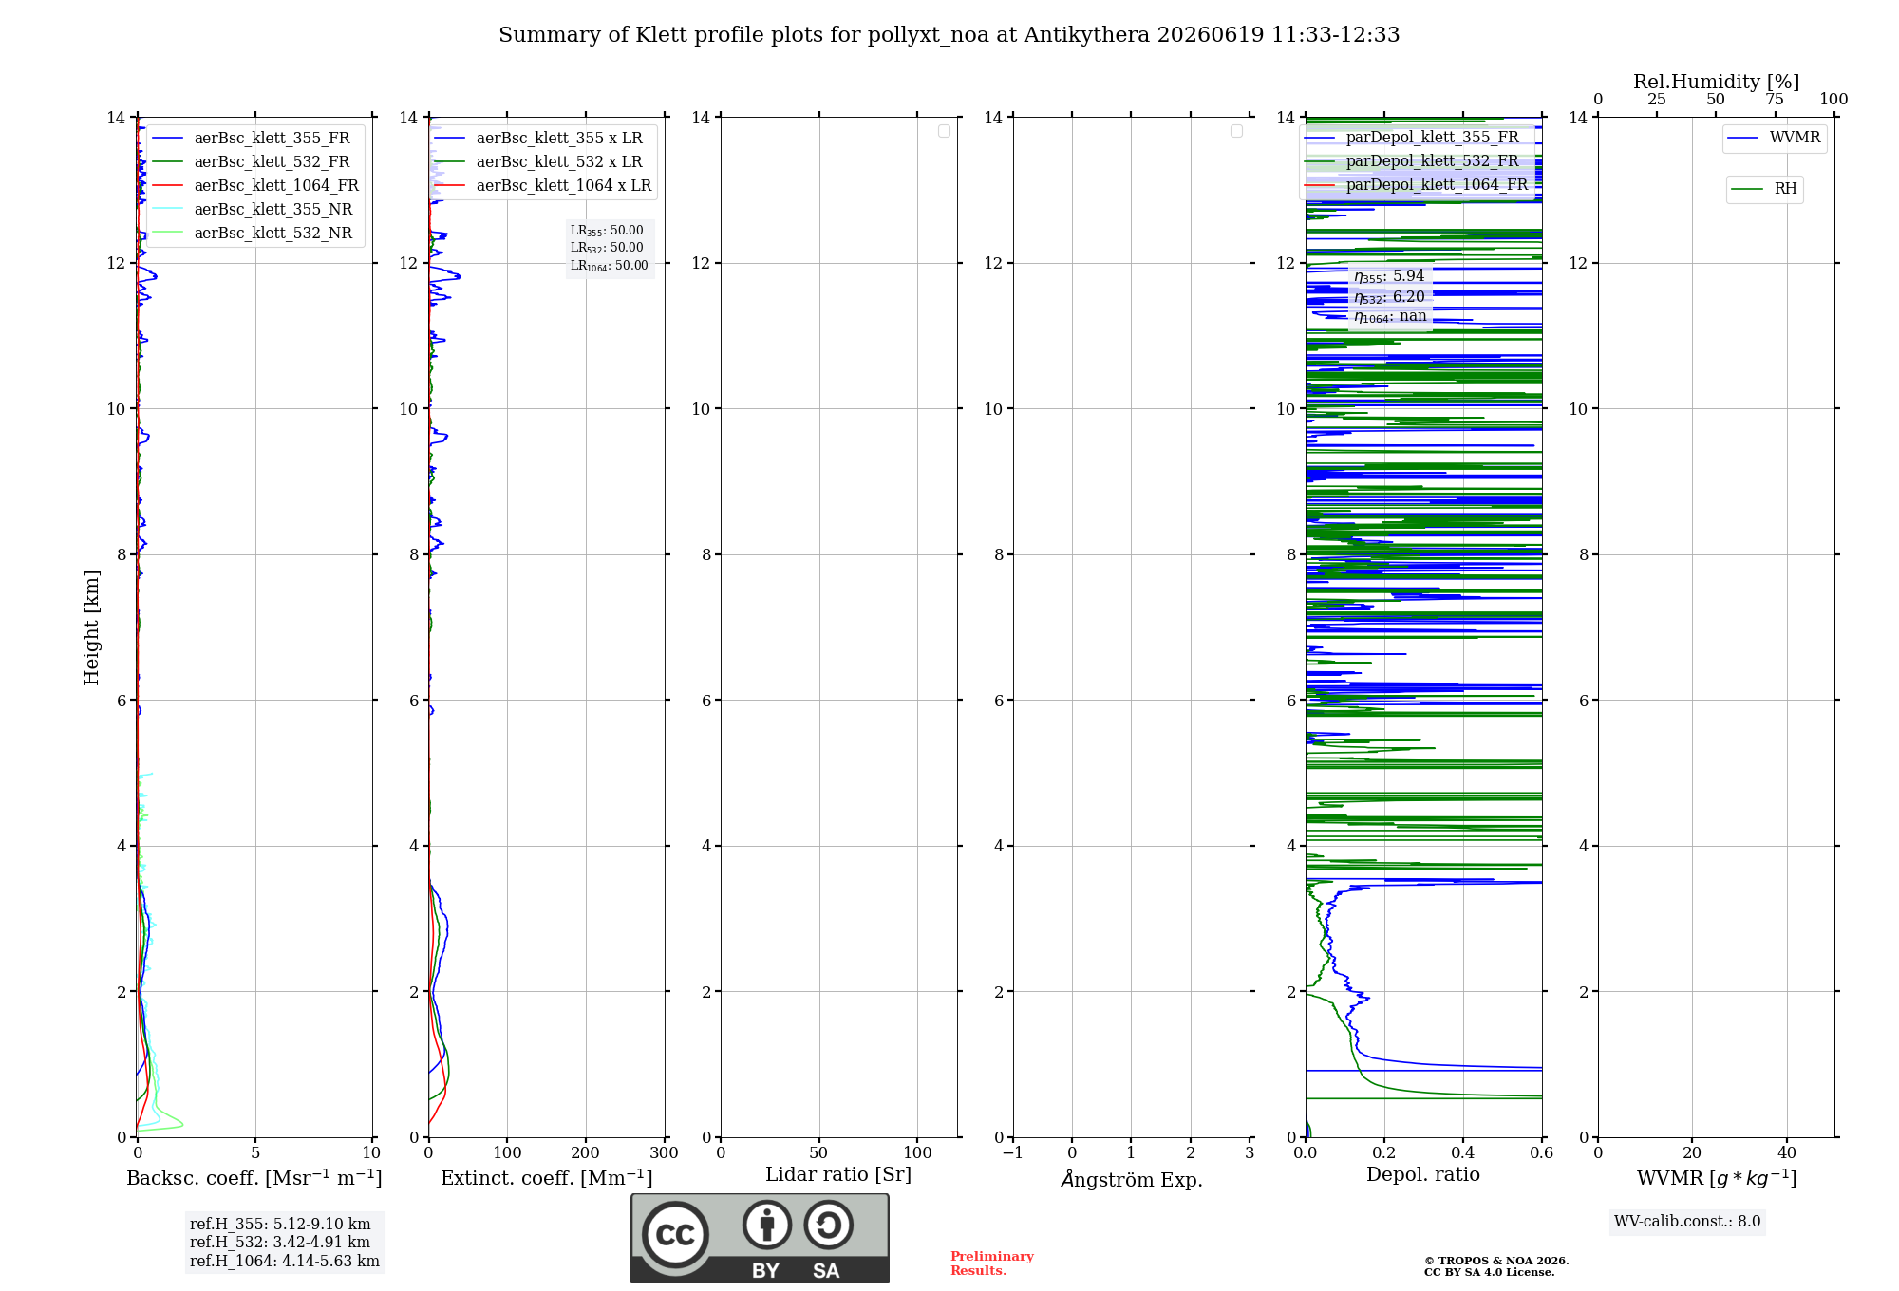This screenshot has width=1899, height=1291.
Task: Click the WVMR legend entry
Action: point(1774,138)
